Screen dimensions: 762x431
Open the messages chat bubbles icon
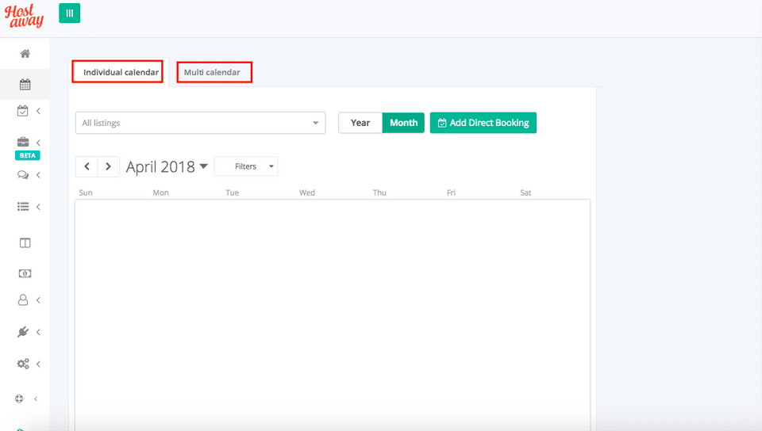23,175
